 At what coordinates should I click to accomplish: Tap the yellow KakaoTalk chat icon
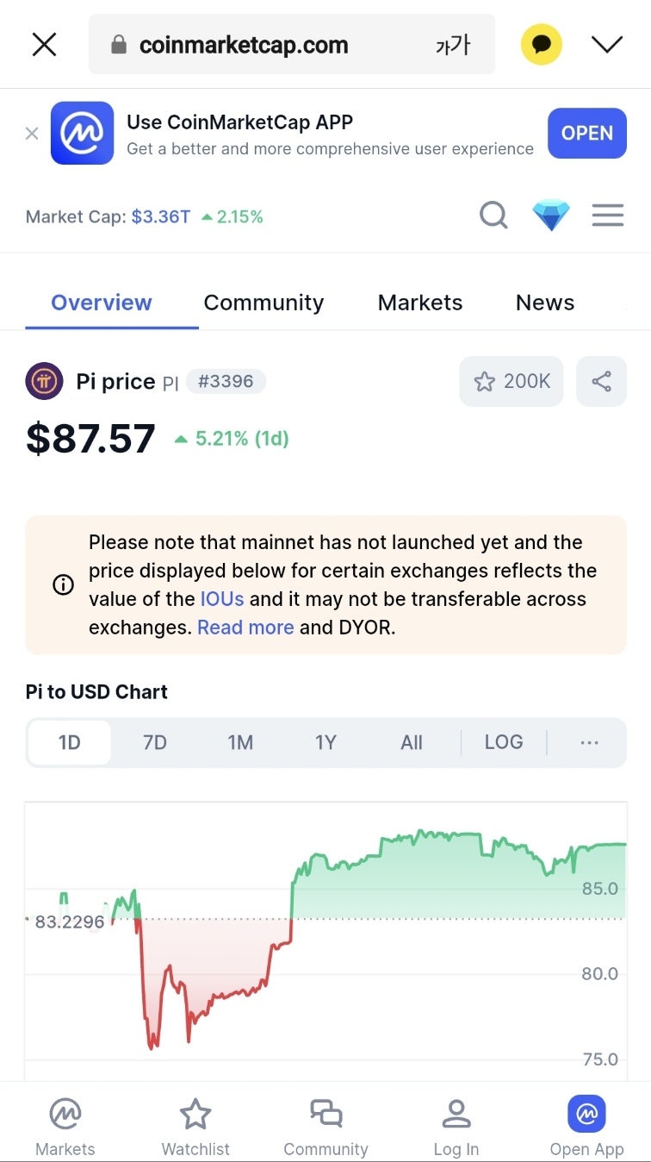(542, 45)
